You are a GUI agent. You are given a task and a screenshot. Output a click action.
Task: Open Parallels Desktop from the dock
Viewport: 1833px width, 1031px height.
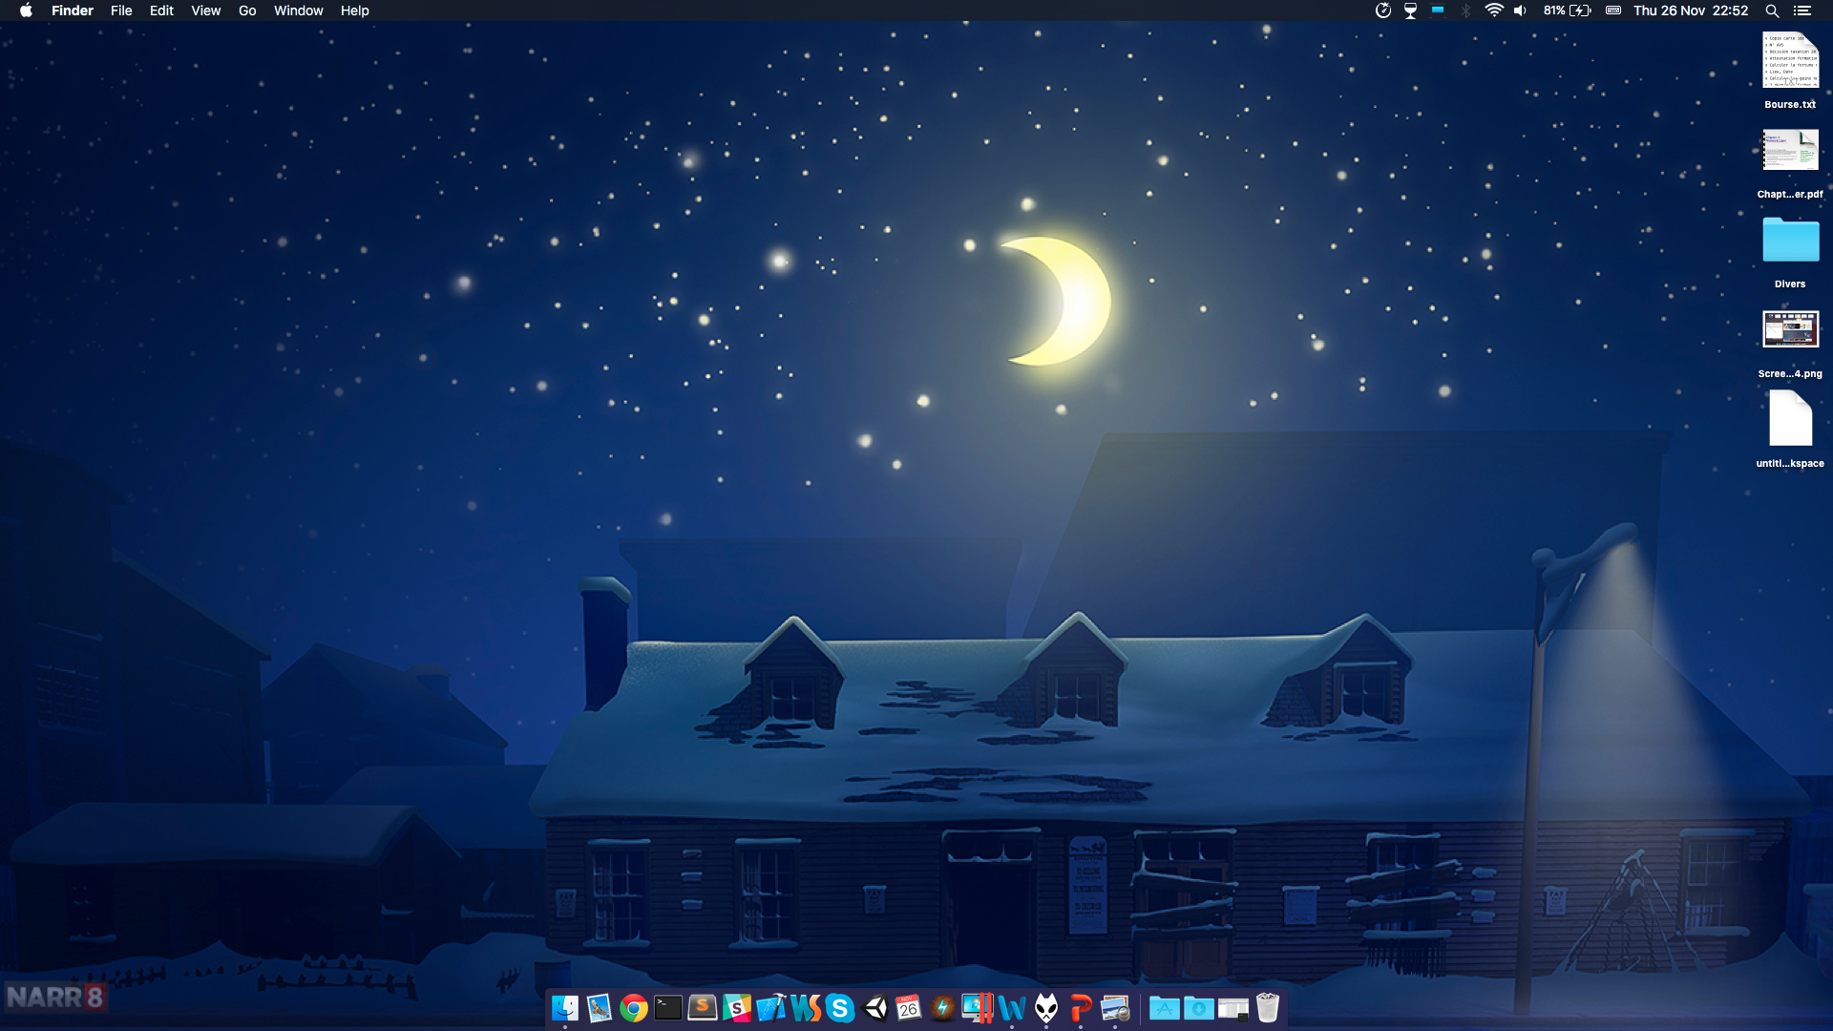pyautogui.click(x=978, y=1008)
